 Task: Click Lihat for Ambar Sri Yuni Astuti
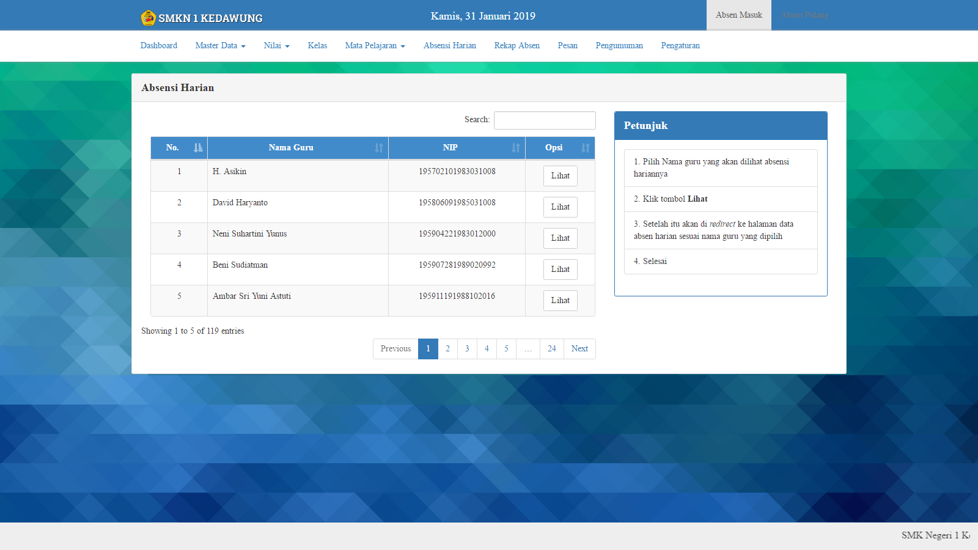pos(560,300)
